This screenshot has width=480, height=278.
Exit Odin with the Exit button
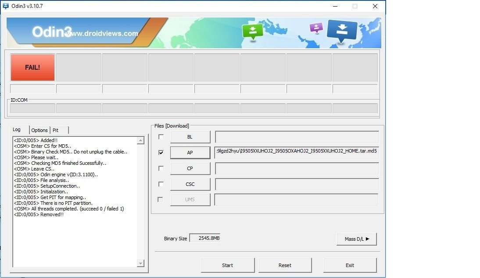pyautogui.click(x=350, y=265)
